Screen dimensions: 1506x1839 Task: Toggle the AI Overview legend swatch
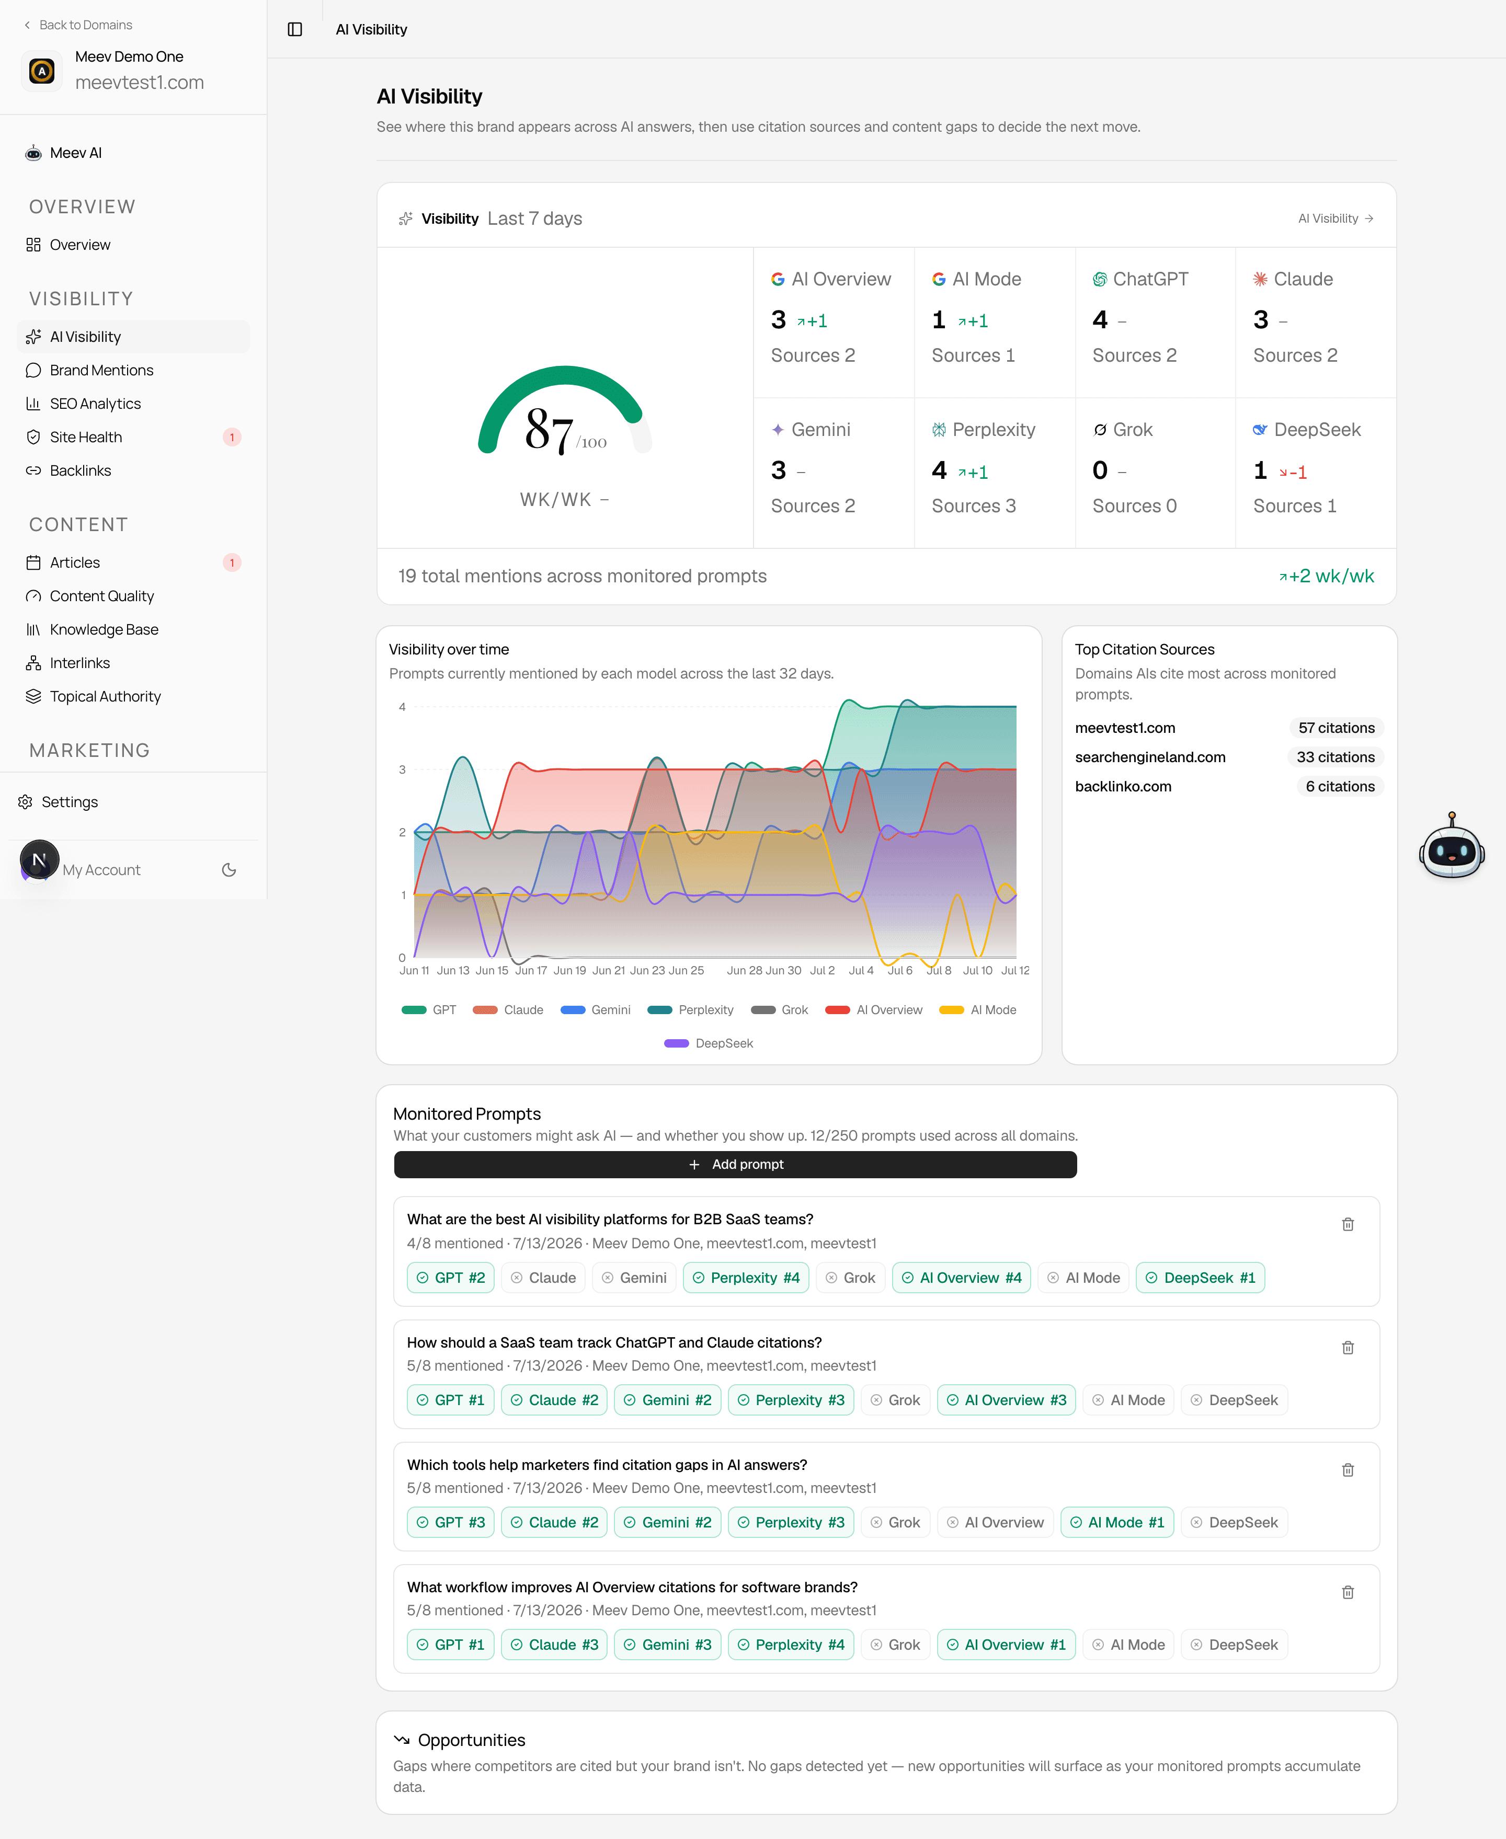(x=837, y=1010)
